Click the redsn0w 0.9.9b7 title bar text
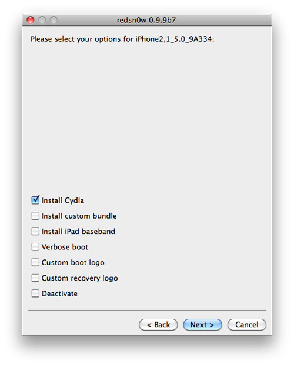The width and height of the screenshot is (294, 366). [146, 20]
